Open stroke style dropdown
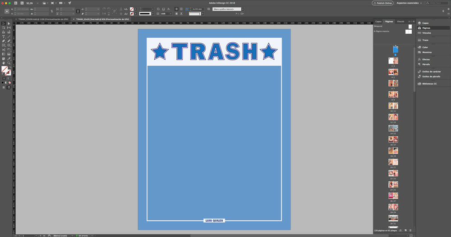Image resolution: width=451 pixels, height=237 pixels. tap(153, 13)
